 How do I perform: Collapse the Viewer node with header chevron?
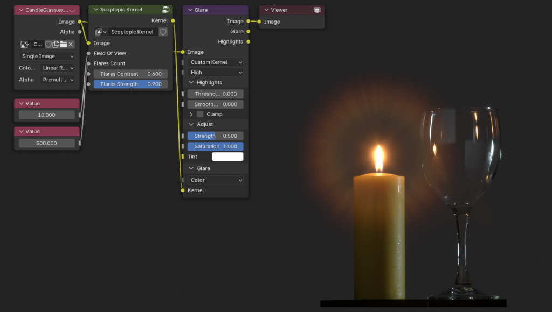267,10
